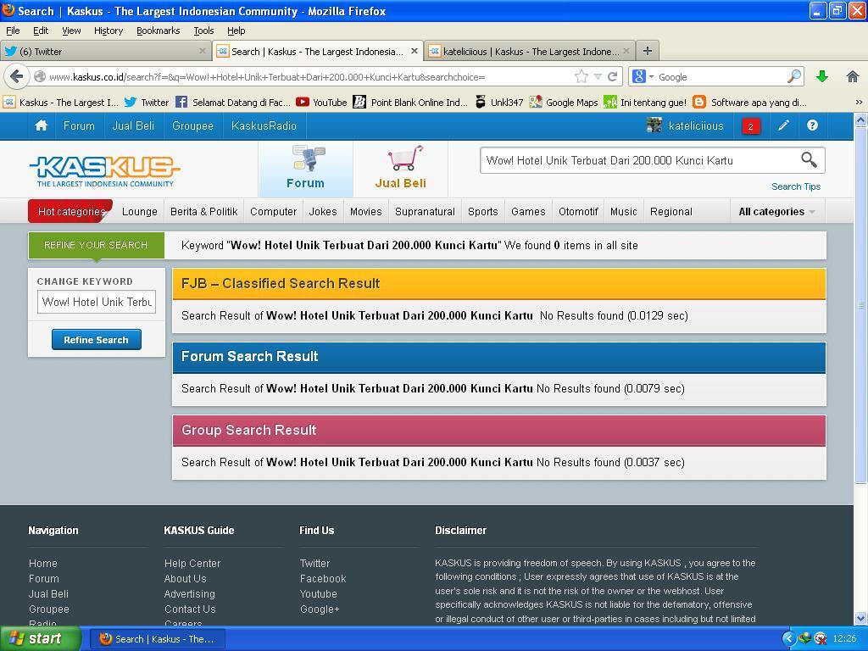Click the browser back arrow button
Viewport: 868px width, 651px height.
point(16,76)
